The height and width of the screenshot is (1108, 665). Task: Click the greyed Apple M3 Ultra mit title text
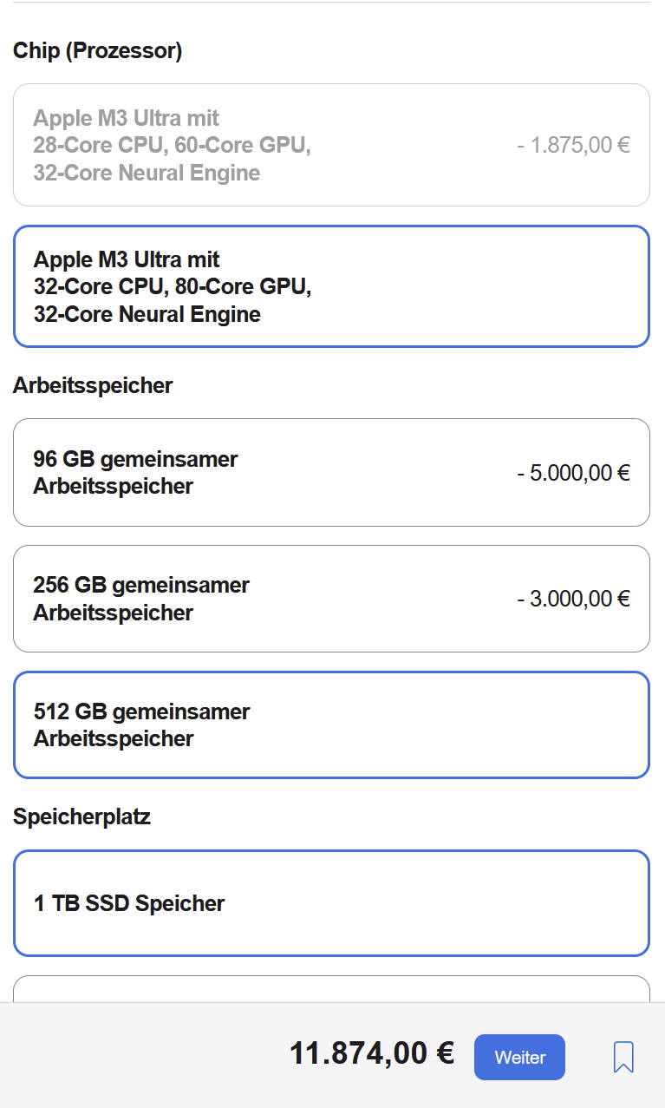[x=127, y=118]
